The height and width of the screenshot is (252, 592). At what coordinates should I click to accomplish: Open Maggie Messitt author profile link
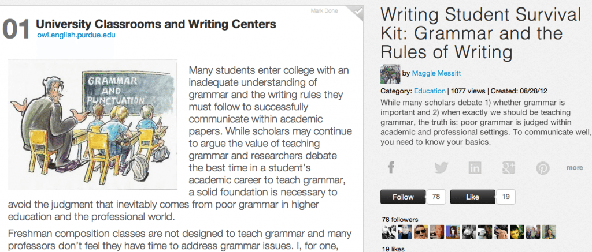pos(436,73)
